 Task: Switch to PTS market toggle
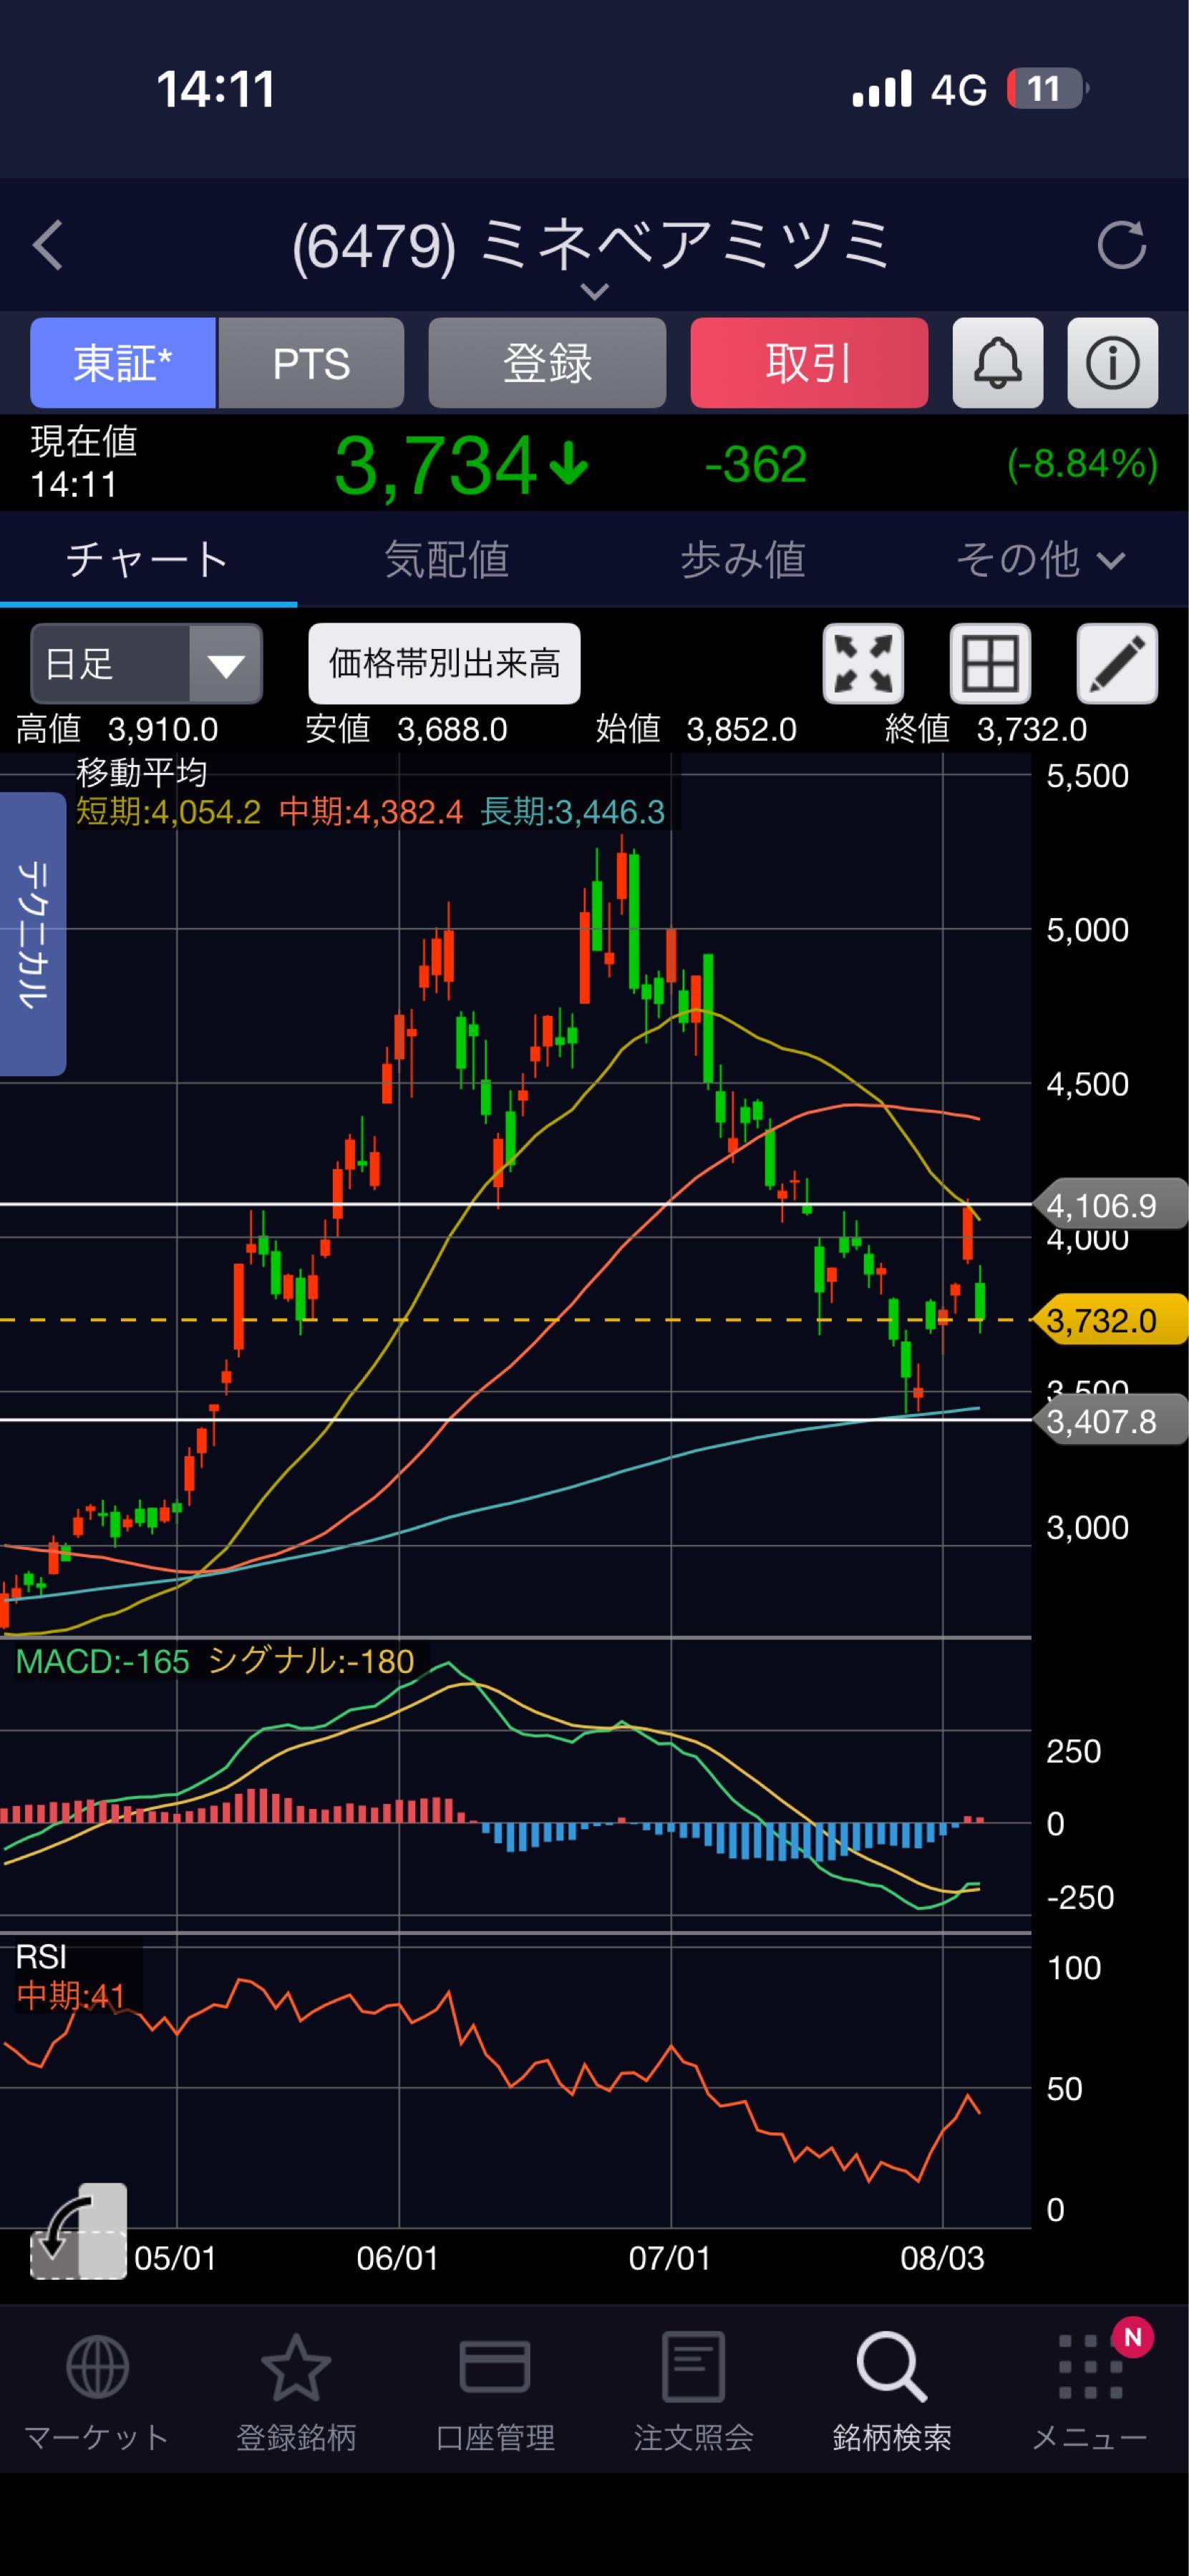311,363
